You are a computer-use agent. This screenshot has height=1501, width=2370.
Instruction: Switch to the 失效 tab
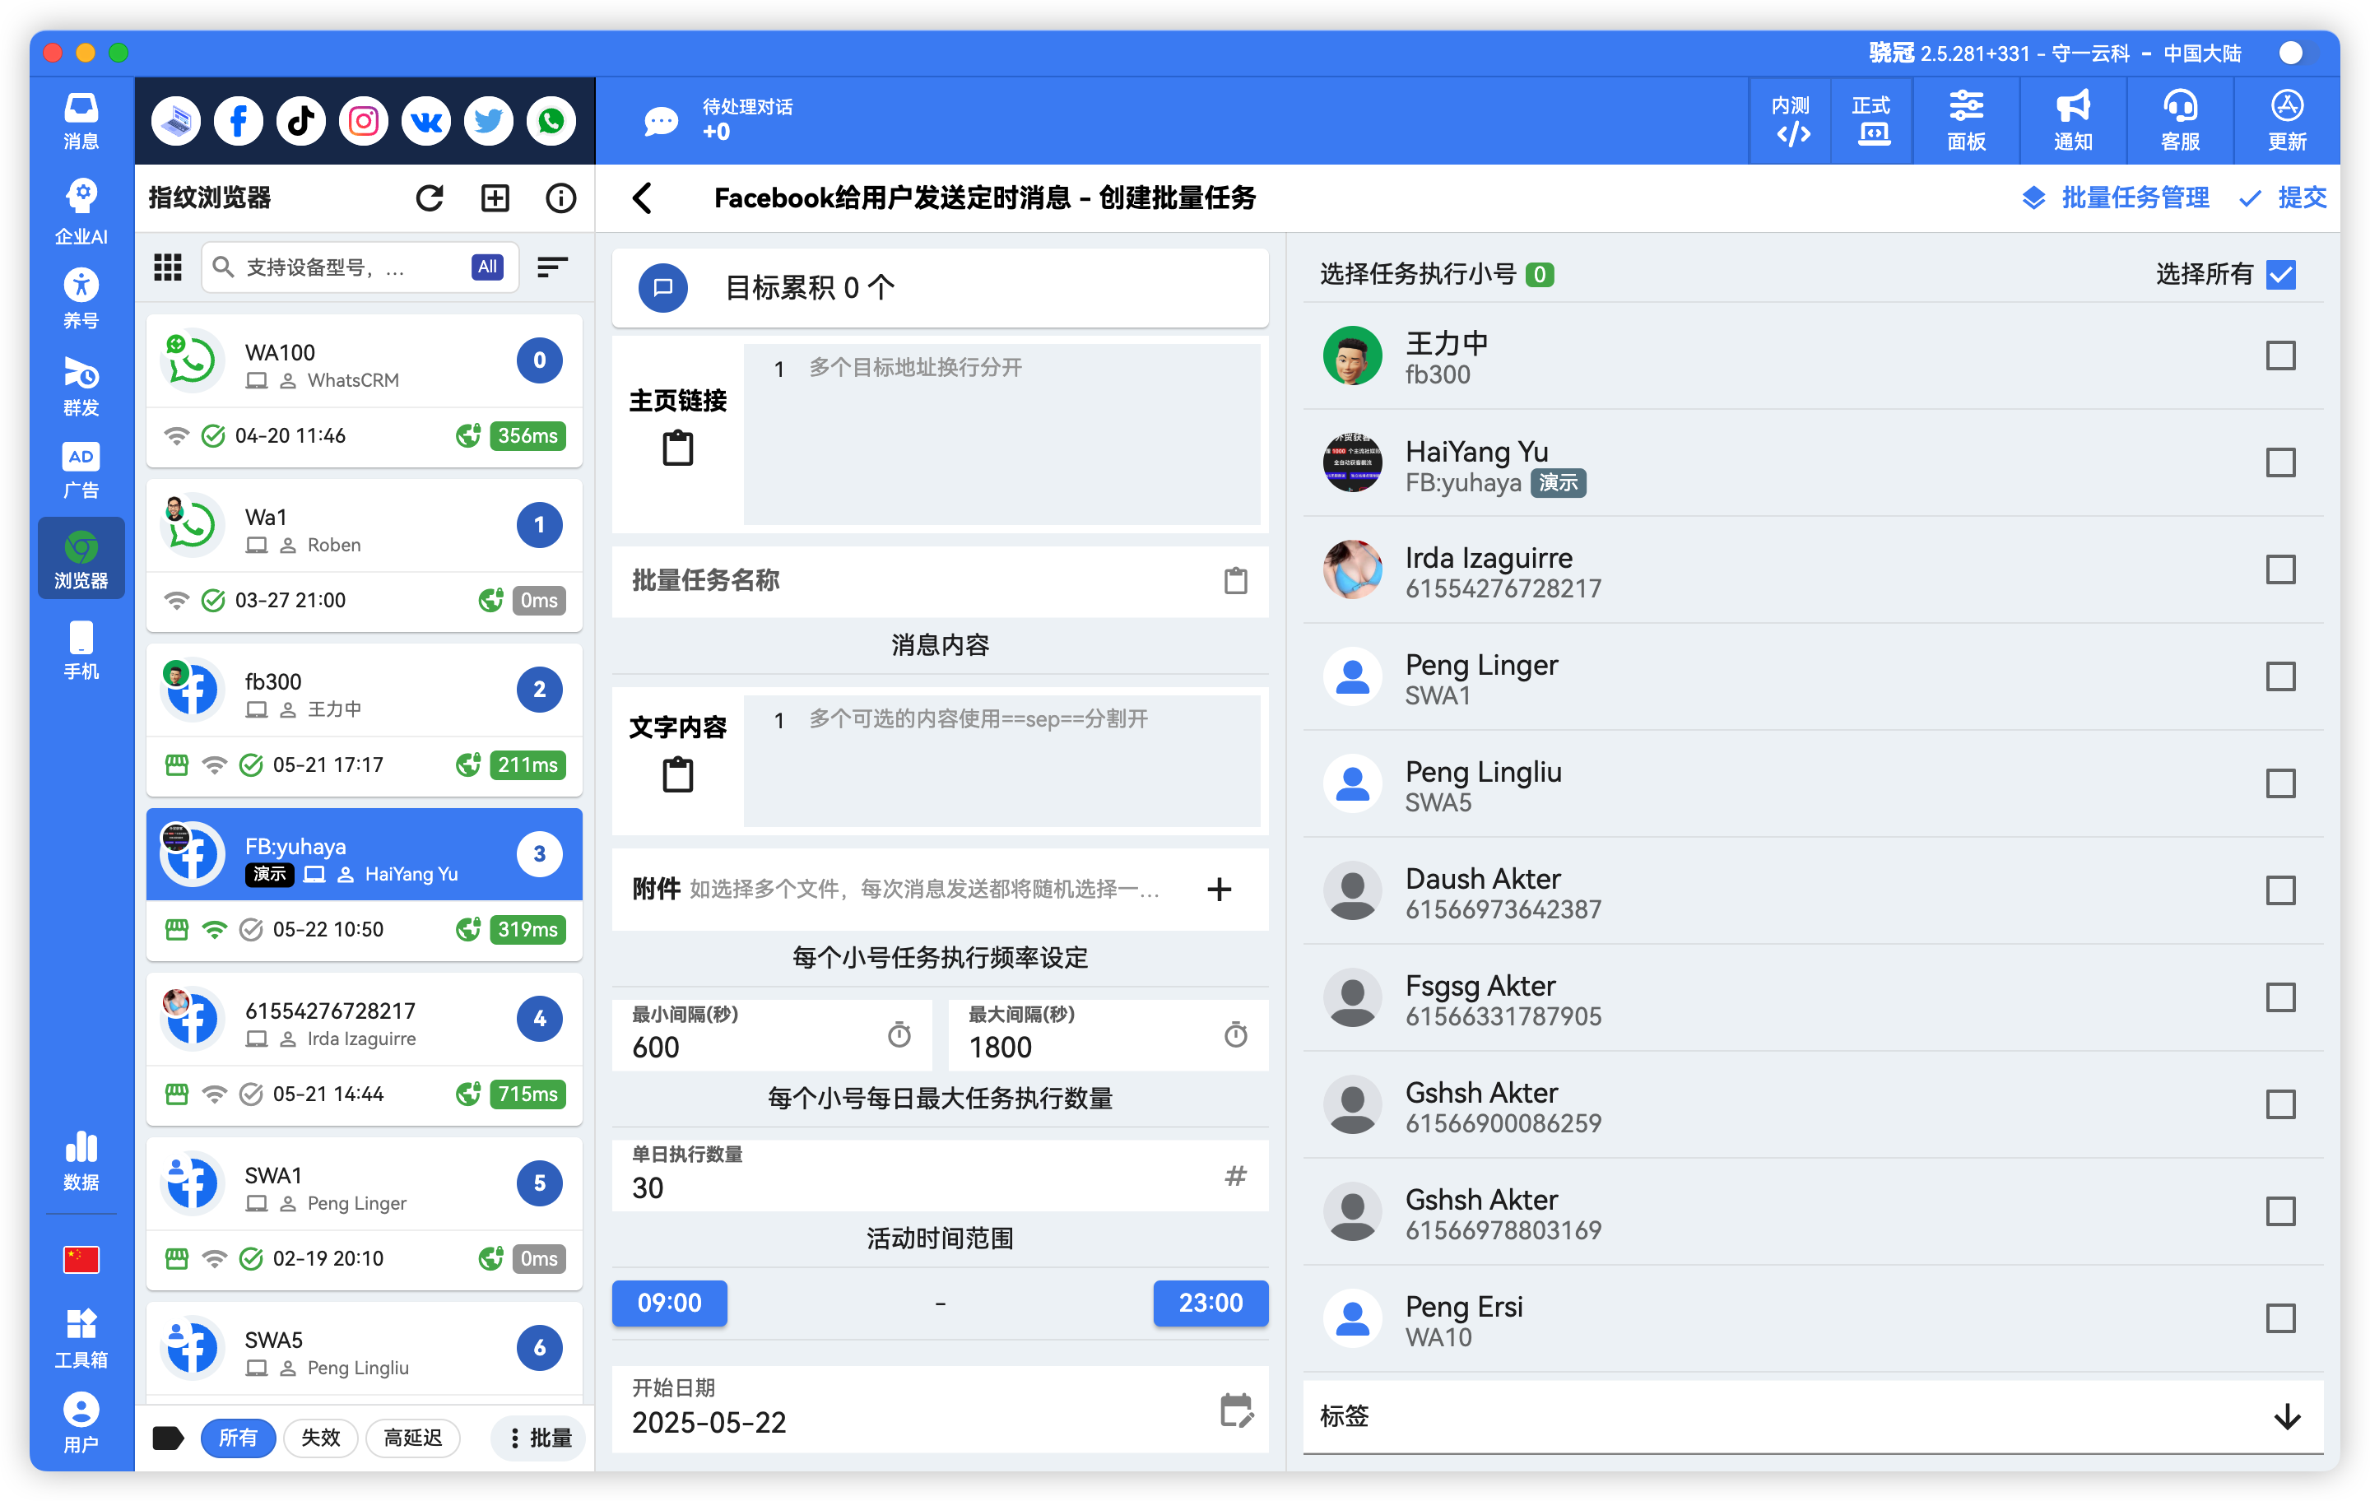coord(320,1437)
